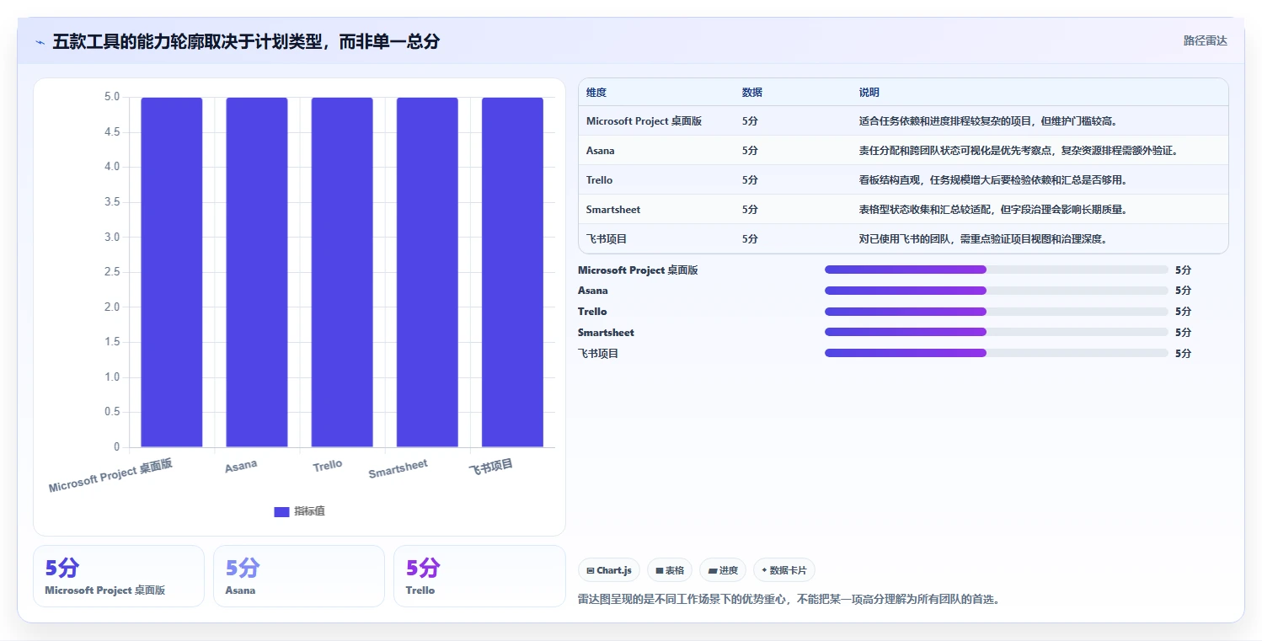The width and height of the screenshot is (1262, 641).
Task: Click the 5分 value after the 飞书项目 progress bar
Action: pyautogui.click(x=1183, y=354)
